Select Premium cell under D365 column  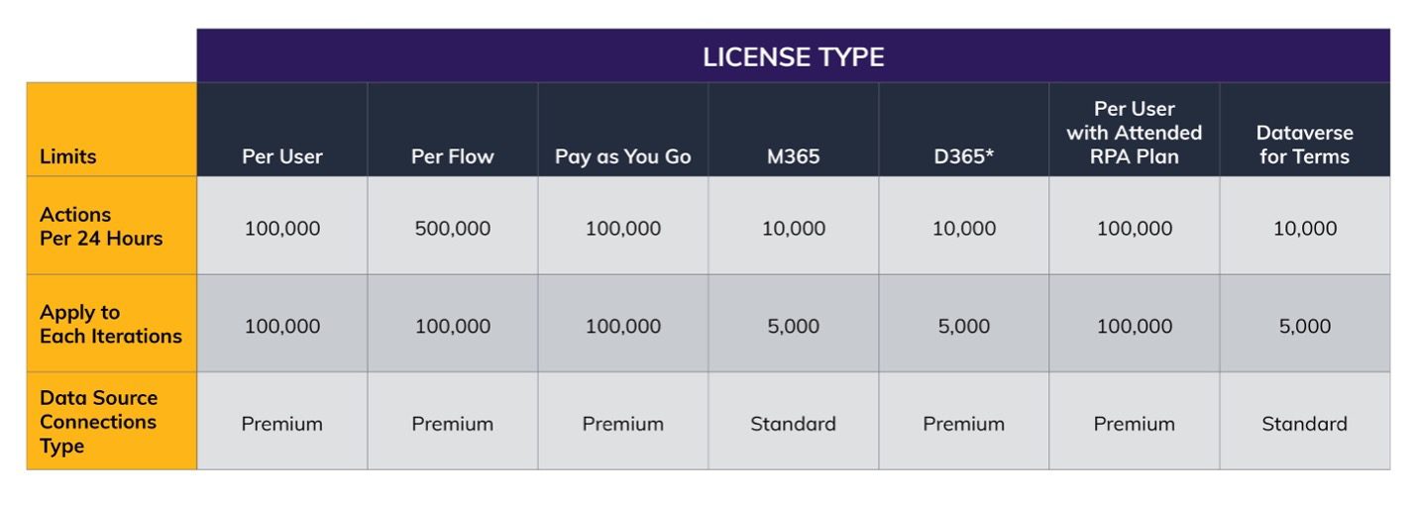(x=964, y=424)
